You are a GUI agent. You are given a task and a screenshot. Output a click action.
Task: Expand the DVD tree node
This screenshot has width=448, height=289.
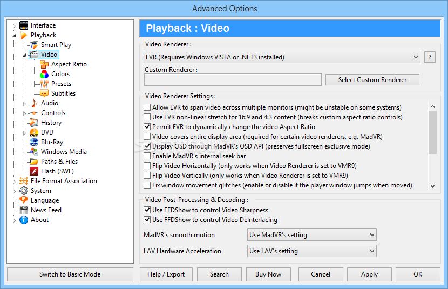coord(25,133)
